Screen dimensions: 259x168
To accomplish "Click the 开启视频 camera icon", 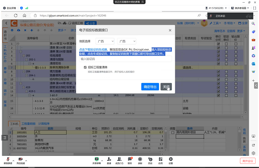I will pyautogui.click(x=20, y=159).
